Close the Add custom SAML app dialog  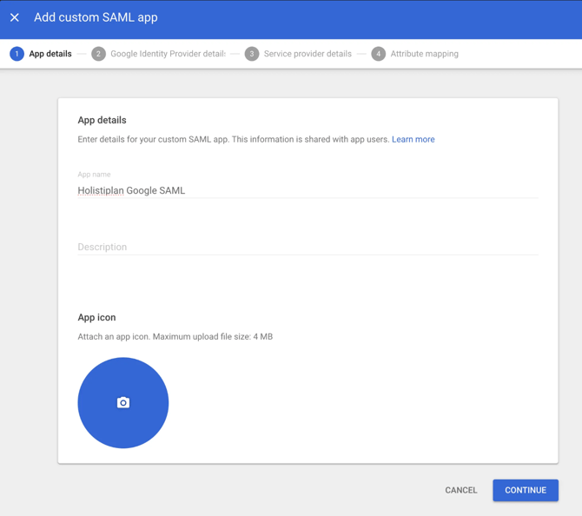tap(15, 17)
